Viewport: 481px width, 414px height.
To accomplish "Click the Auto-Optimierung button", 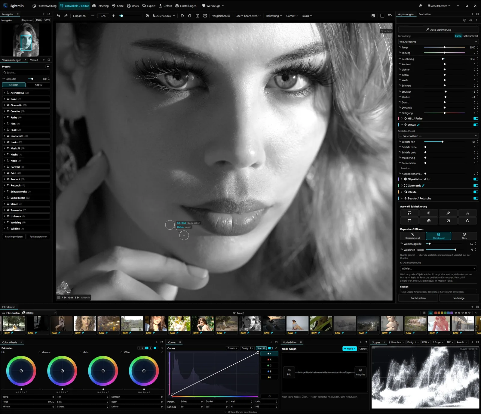I will [x=438, y=30].
